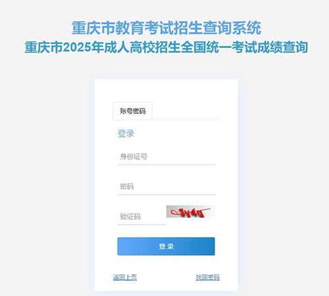Click the 登录 heading above the form
This screenshot has height=296, width=329.
[126, 134]
